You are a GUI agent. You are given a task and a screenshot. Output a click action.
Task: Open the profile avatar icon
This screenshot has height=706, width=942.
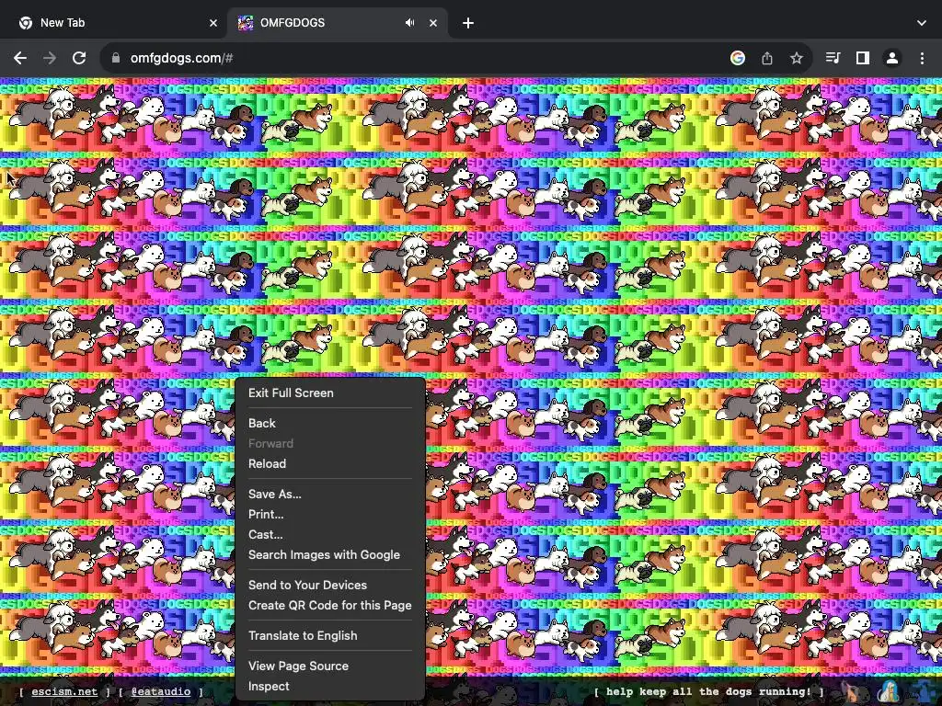point(892,58)
